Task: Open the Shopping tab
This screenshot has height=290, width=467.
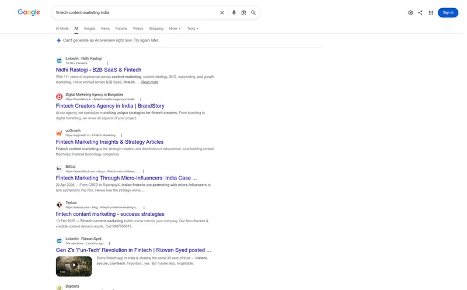Action: pyautogui.click(x=156, y=29)
